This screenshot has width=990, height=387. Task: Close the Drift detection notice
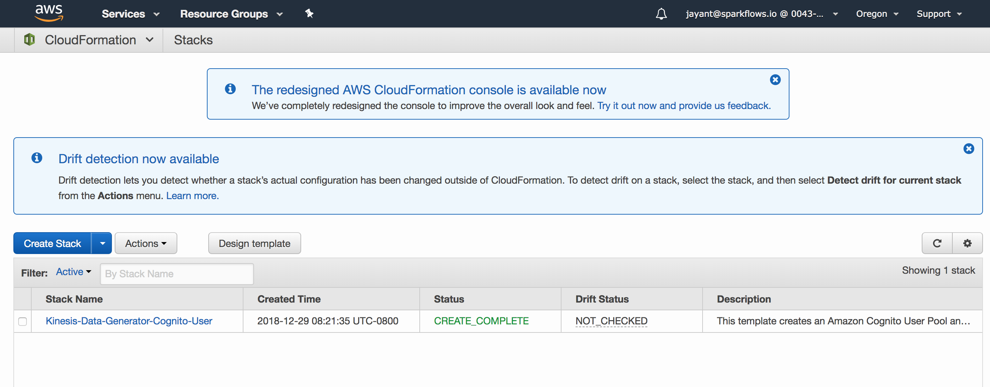click(969, 149)
